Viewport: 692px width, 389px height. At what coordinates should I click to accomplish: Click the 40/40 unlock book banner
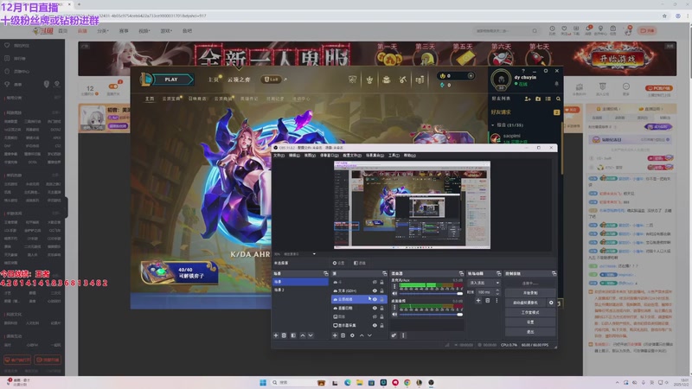[x=179, y=272]
